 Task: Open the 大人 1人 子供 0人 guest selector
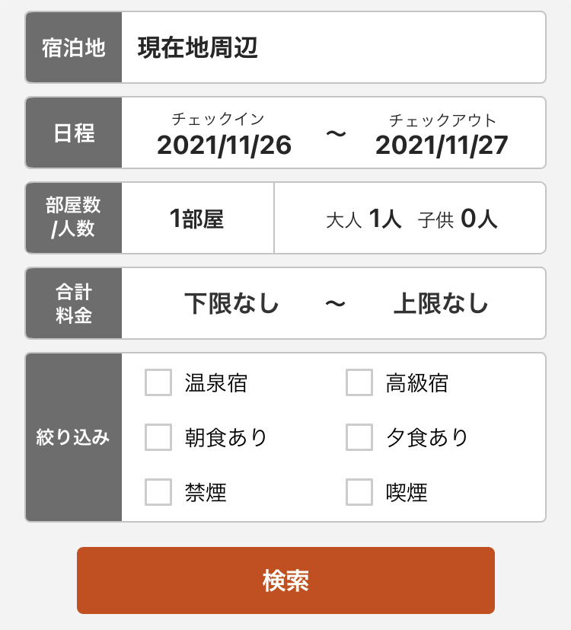pos(410,218)
